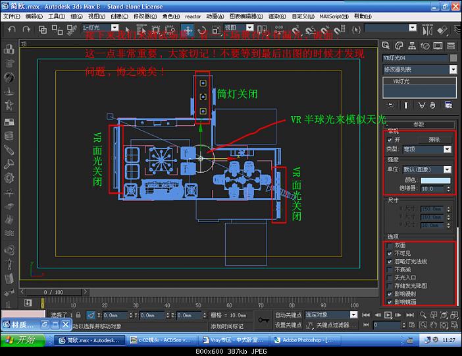
Task: Click the Redo arrow in the main toolbar
Action: click(x=26, y=30)
